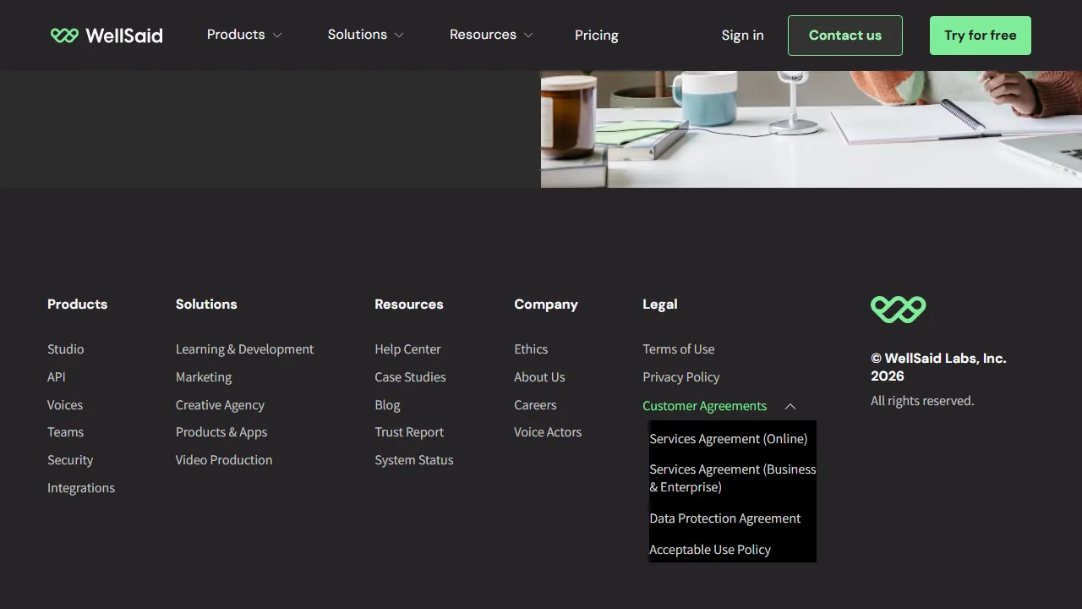The image size is (1082, 609).
Task: Open Acceptable Use Policy
Action: [x=710, y=550]
